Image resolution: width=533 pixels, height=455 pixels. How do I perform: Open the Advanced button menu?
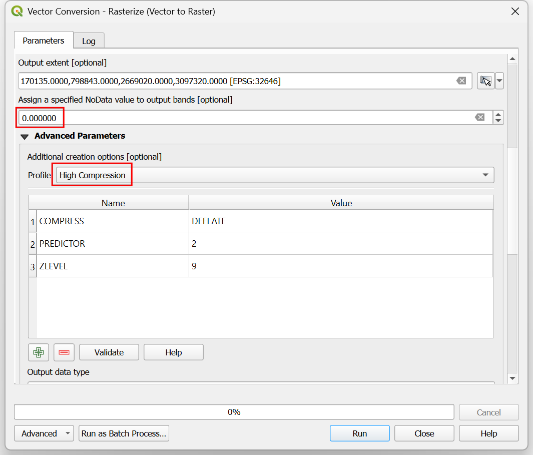coord(44,433)
